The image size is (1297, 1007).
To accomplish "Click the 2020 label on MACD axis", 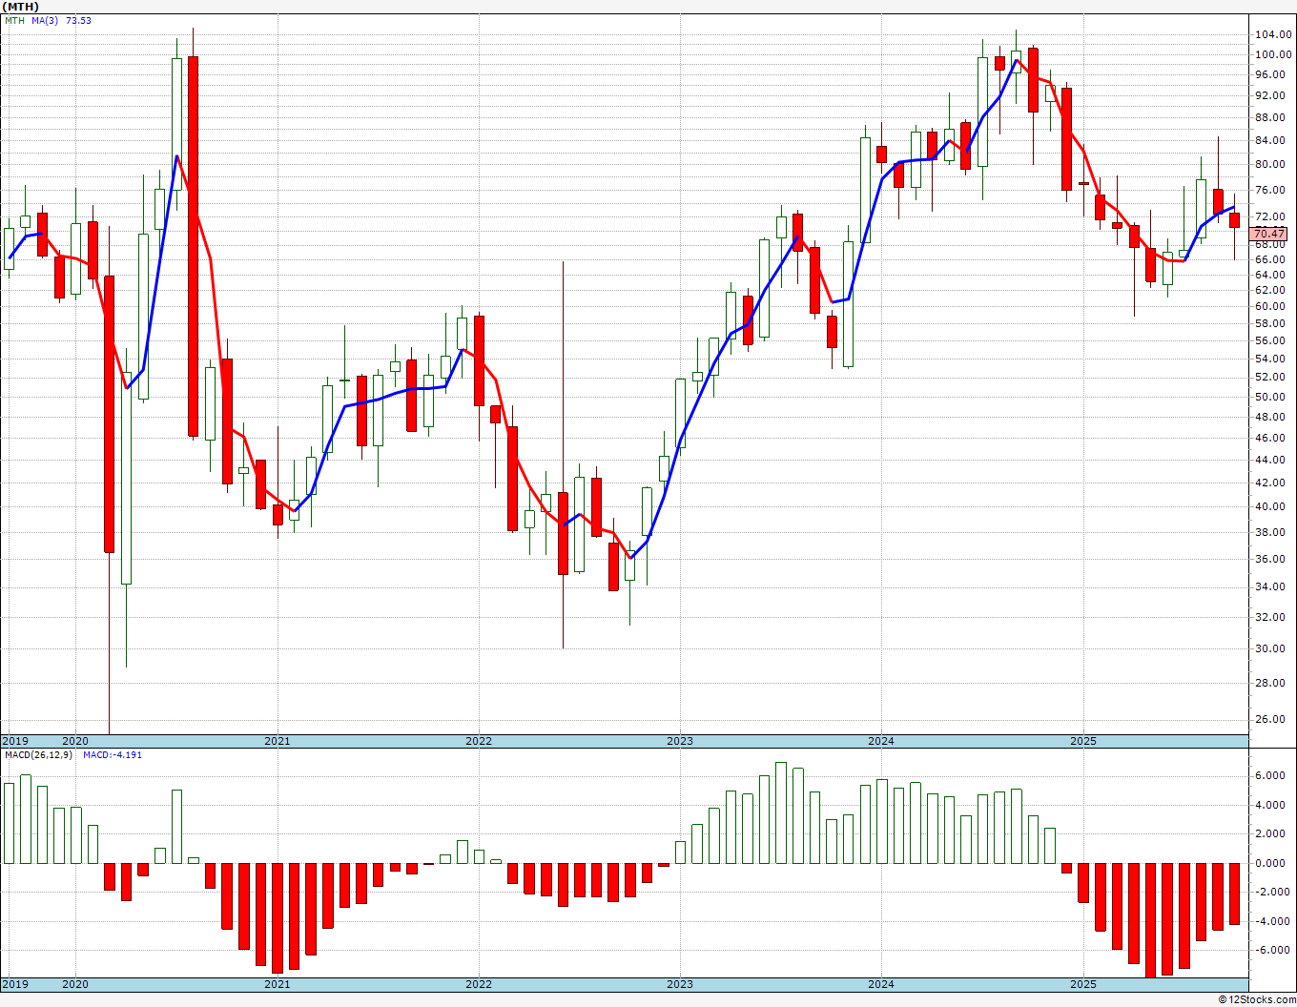I will point(75,984).
